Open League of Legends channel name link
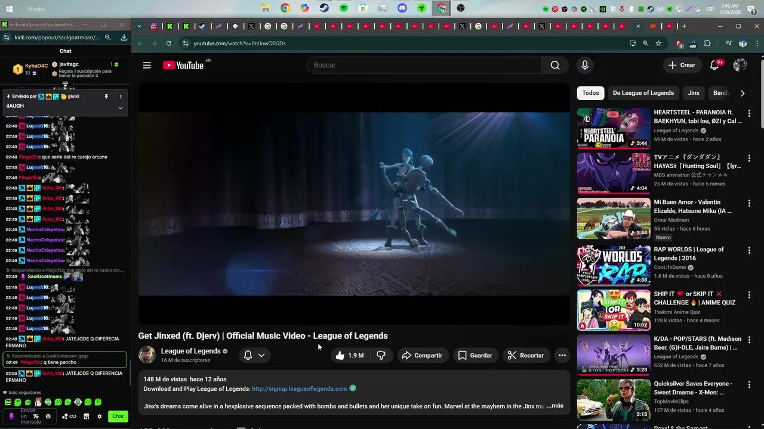The width and height of the screenshot is (764, 429). click(191, 351)
